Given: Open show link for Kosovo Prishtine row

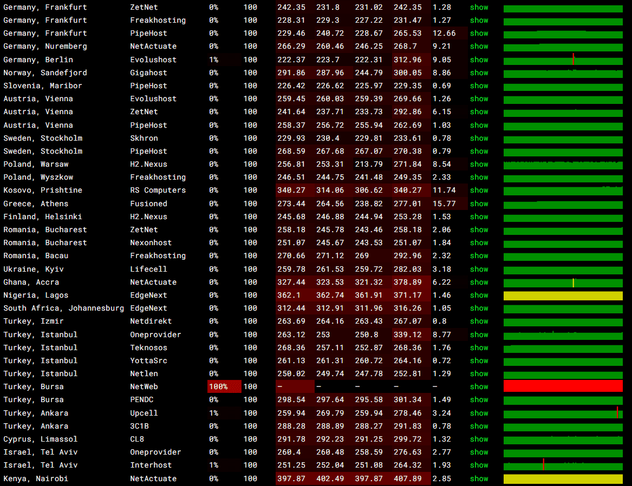Looking at the screenshot, I should tap(479, 190).
